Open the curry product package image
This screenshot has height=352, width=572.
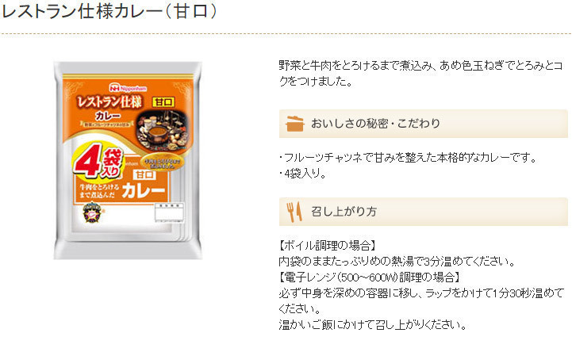coord(128,161)
